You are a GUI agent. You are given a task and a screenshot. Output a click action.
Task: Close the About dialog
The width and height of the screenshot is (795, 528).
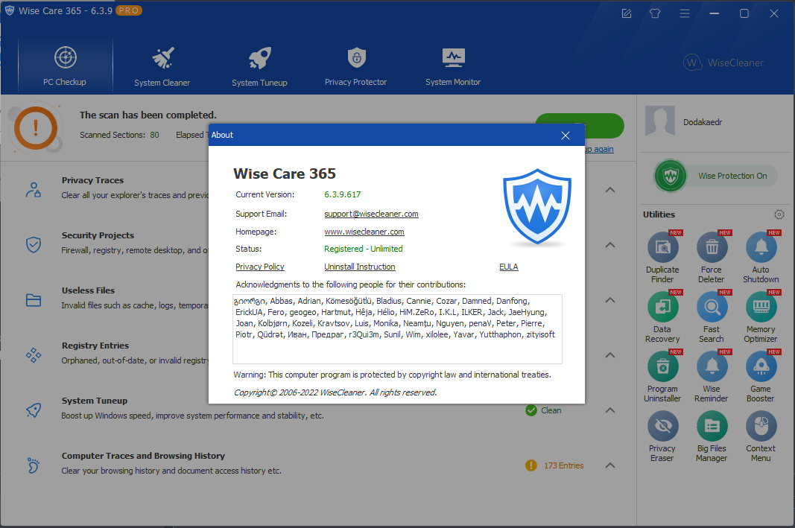point(566,136)
